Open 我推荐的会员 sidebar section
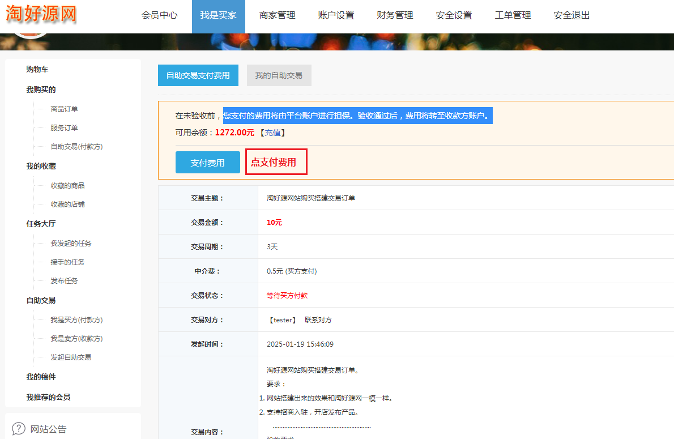674x439 pixels. 48,397
